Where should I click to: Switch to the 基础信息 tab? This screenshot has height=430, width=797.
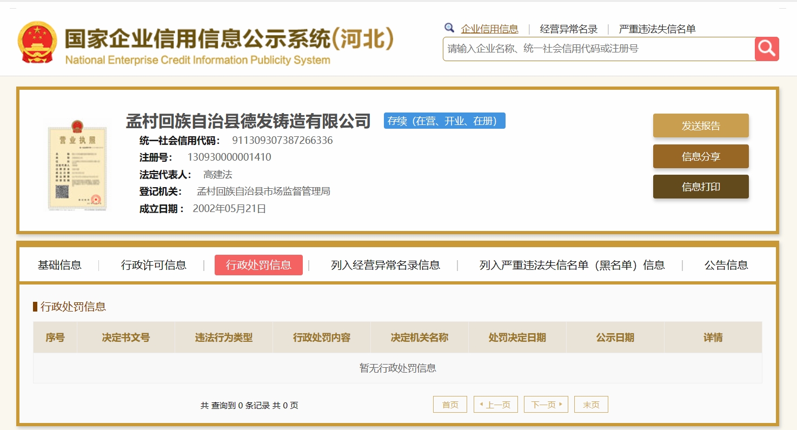(x=59, y=265)
